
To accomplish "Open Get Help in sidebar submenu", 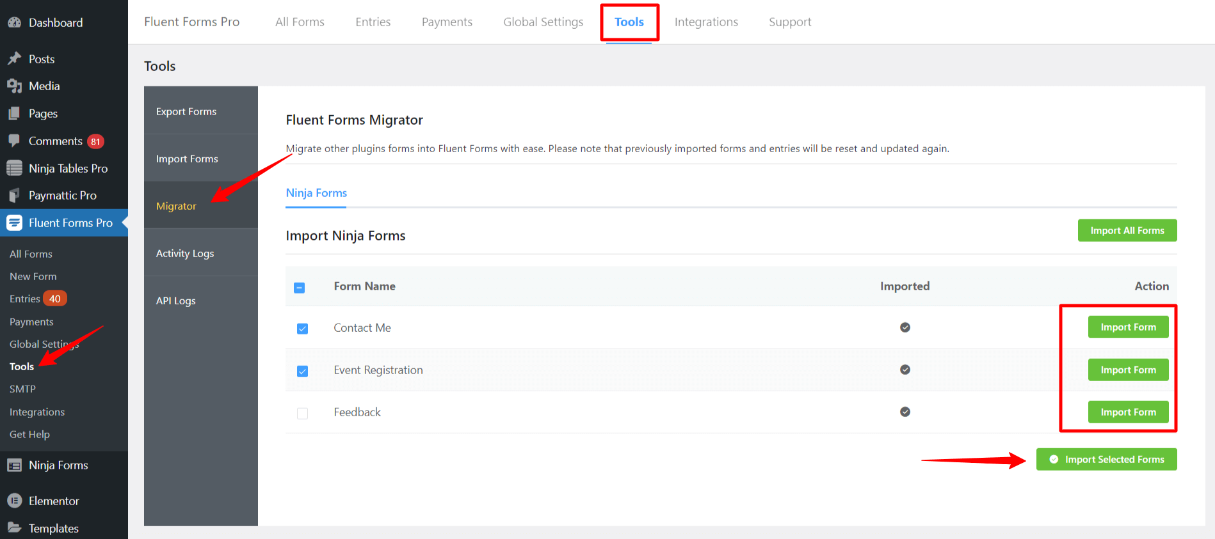I will 29,434.
